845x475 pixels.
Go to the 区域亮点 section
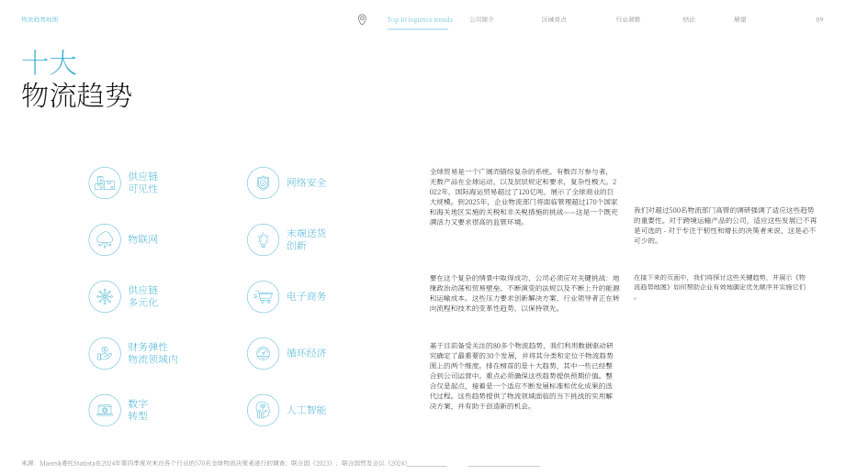[554, 19]
